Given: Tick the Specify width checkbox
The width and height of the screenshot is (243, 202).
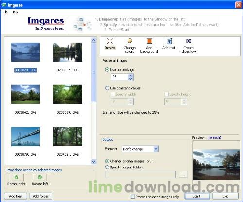Looking at the screenshot, I should [113, 94].
